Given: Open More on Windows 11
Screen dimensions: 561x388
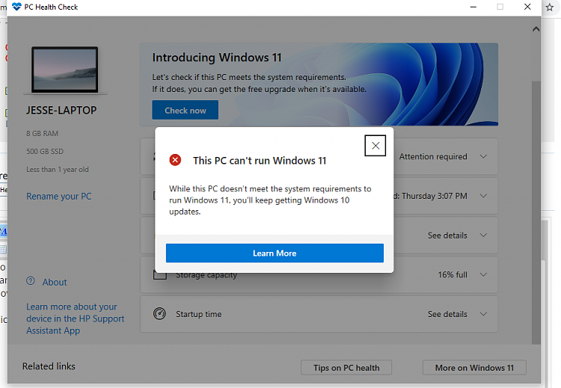Looking at the screenshot, I should 474,367.
